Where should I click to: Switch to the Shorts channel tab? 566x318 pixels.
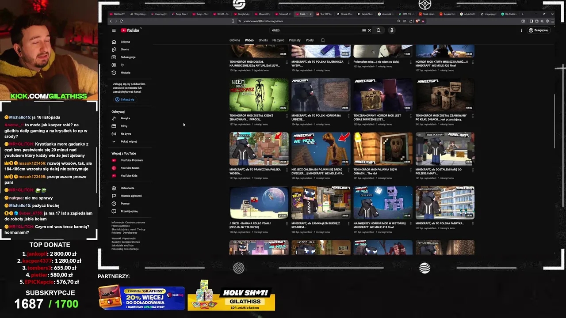pos(263,40)
